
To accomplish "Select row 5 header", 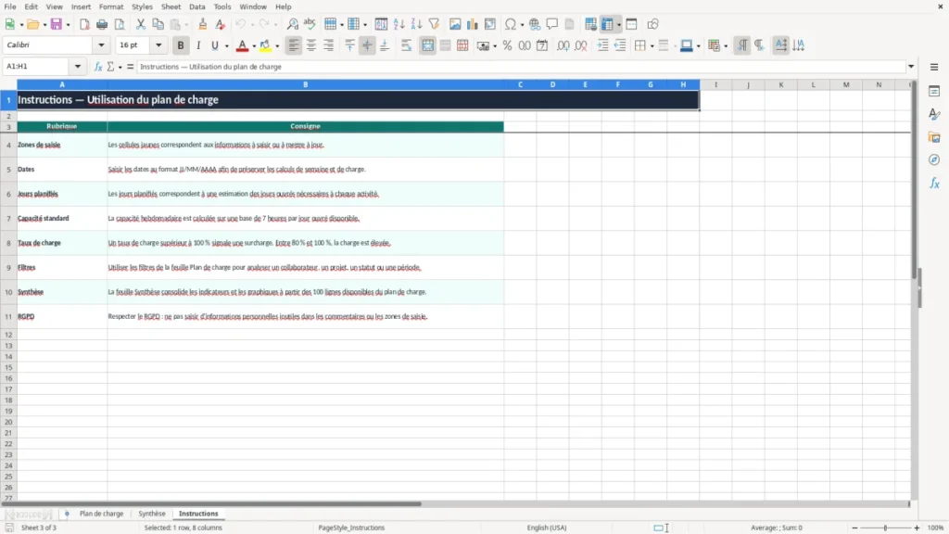I will coord(8,170).
